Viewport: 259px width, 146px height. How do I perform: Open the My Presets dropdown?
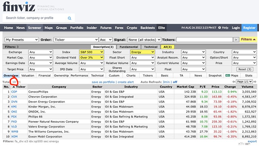point(21,40)
